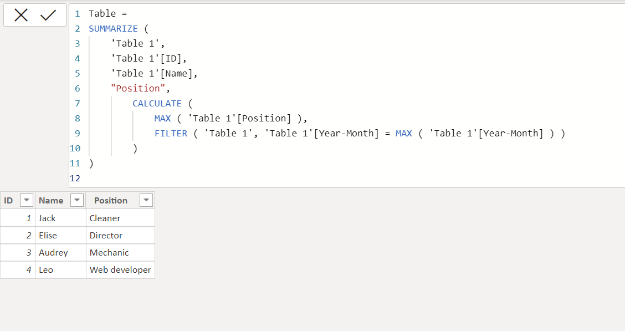Click 'Table 1'[Name] reference in line 5

[x=152, y=73]
